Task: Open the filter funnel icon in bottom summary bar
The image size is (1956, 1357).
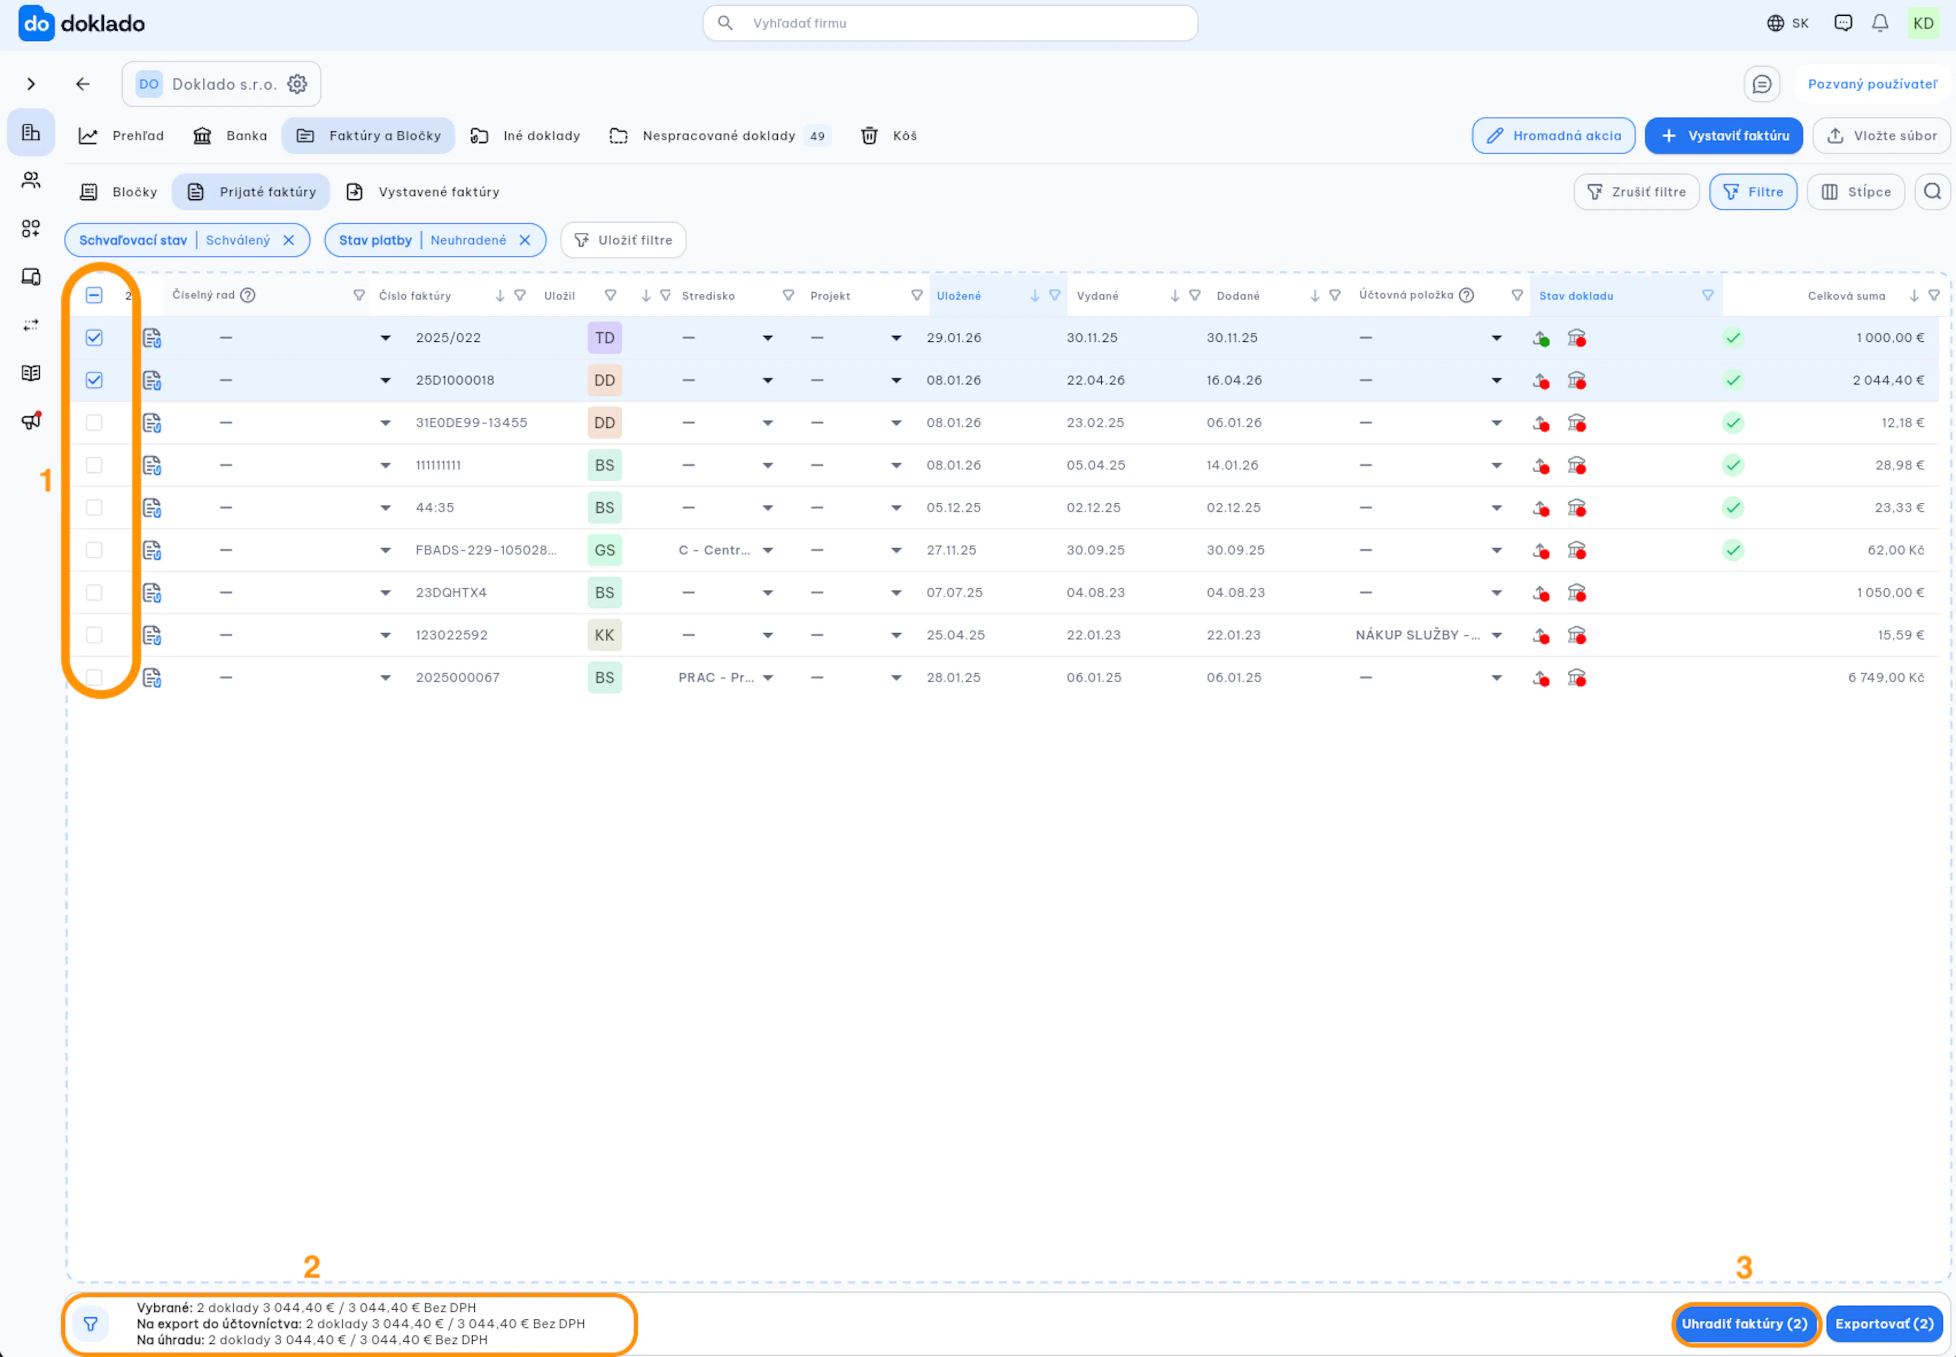Action: point(90,1324)
